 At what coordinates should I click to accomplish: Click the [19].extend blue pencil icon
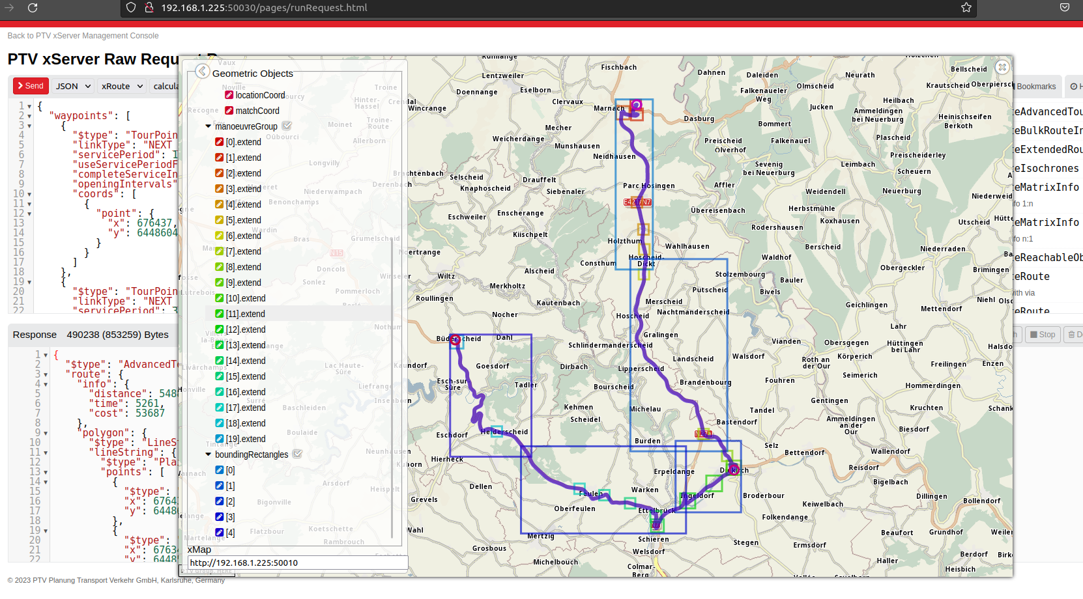click(x=220, y=439)
